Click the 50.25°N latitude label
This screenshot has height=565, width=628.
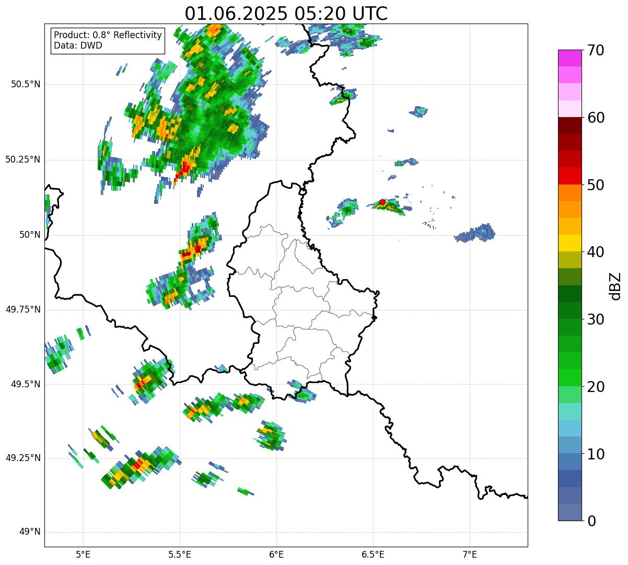pyautogui.click(x=22, y=159)
